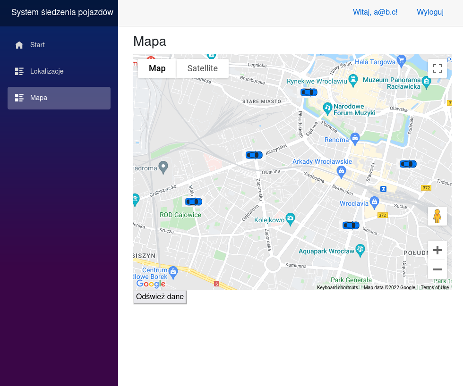Viewport: 463px width, 386px height.
Task: Select the car marker beside ROD Gajowice
Action: coord(193,202)
